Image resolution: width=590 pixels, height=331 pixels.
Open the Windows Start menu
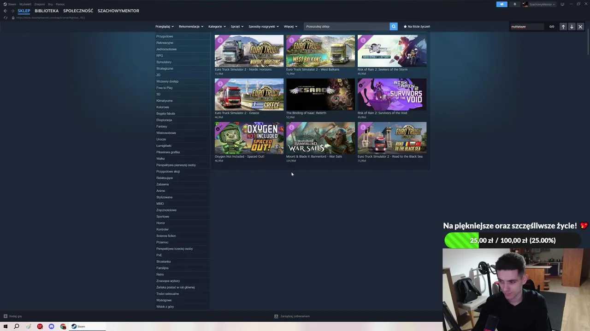(6, 326)
